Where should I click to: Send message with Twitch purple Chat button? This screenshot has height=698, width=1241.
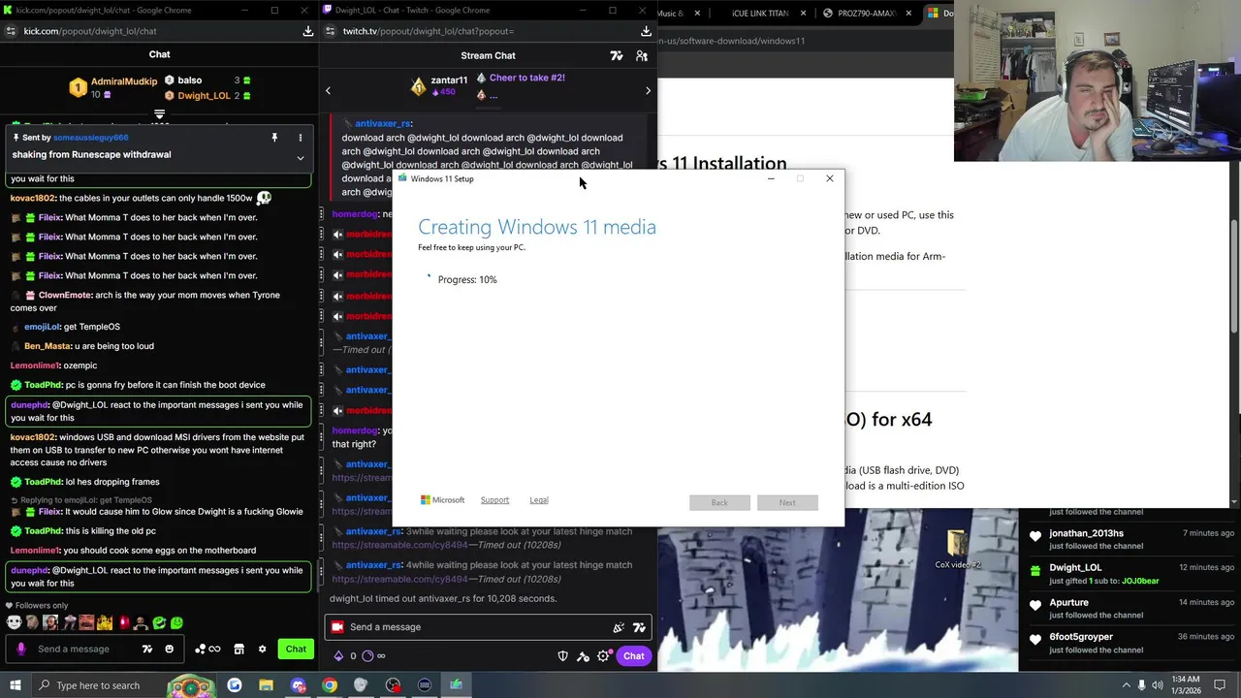click(633, 656)
